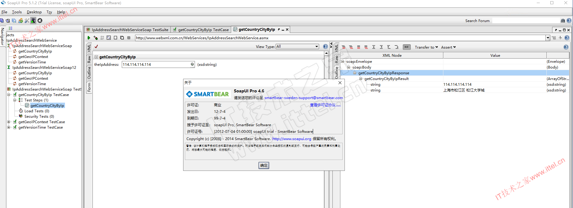Click the Search Forum text field

(x=526, y=21)
